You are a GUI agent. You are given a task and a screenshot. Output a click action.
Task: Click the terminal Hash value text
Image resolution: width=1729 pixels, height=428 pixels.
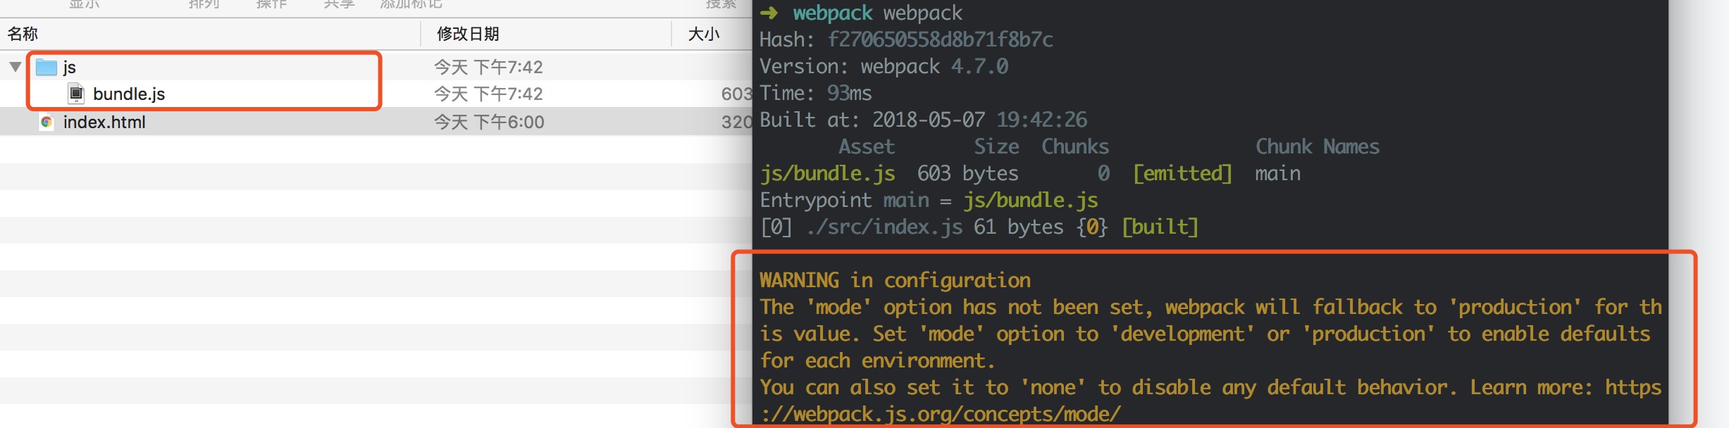pos(940,39)
